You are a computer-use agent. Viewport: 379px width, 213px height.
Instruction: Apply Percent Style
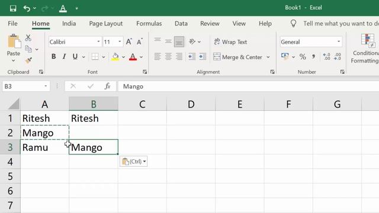(303, 57)
